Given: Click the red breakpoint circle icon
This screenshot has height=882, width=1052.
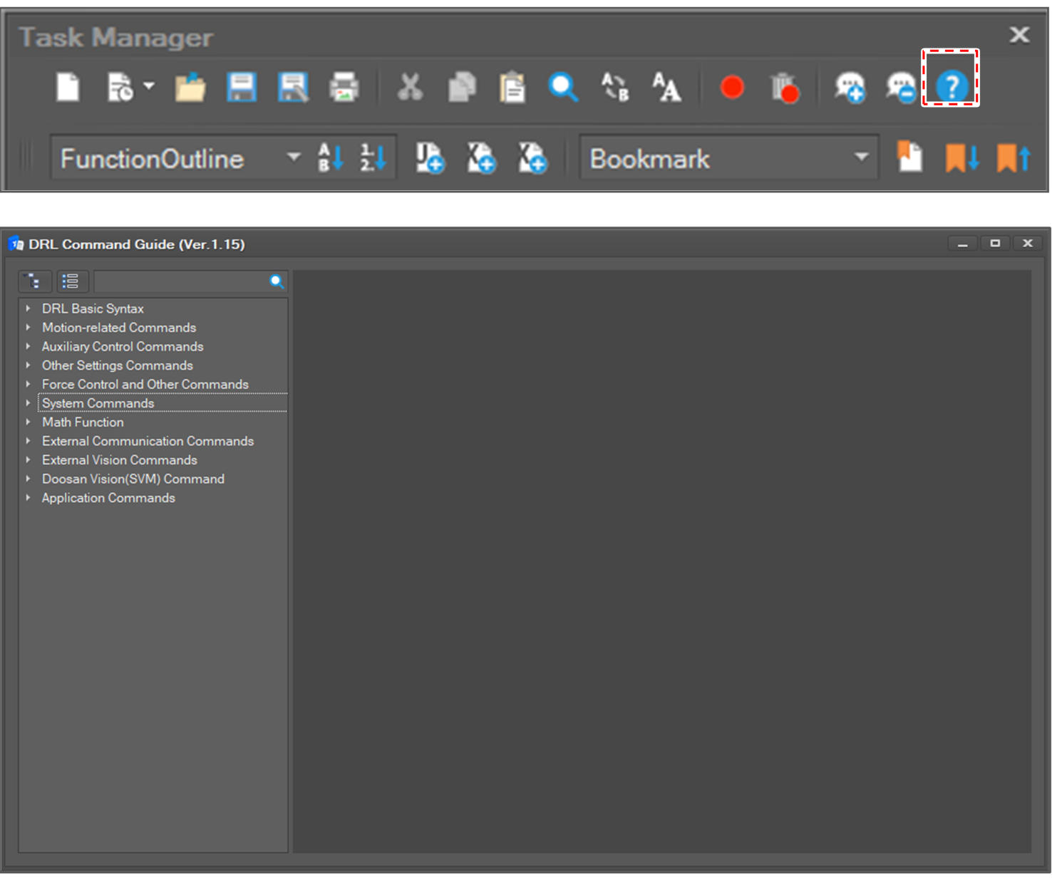Looking at the screenshot, I should point(732,88).
